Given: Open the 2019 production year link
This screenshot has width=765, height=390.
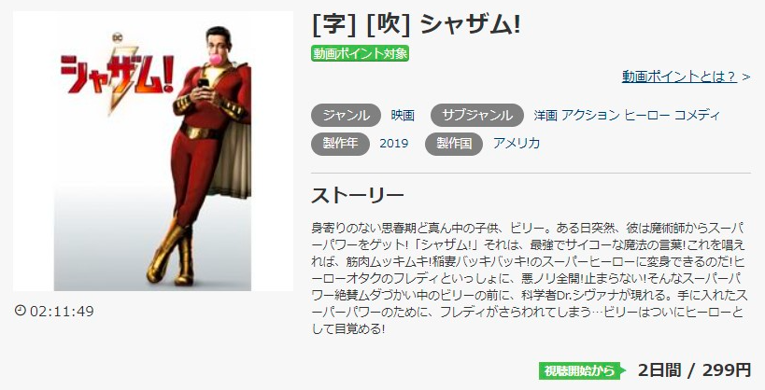Looking at the screenshot, I should point(394,144).
